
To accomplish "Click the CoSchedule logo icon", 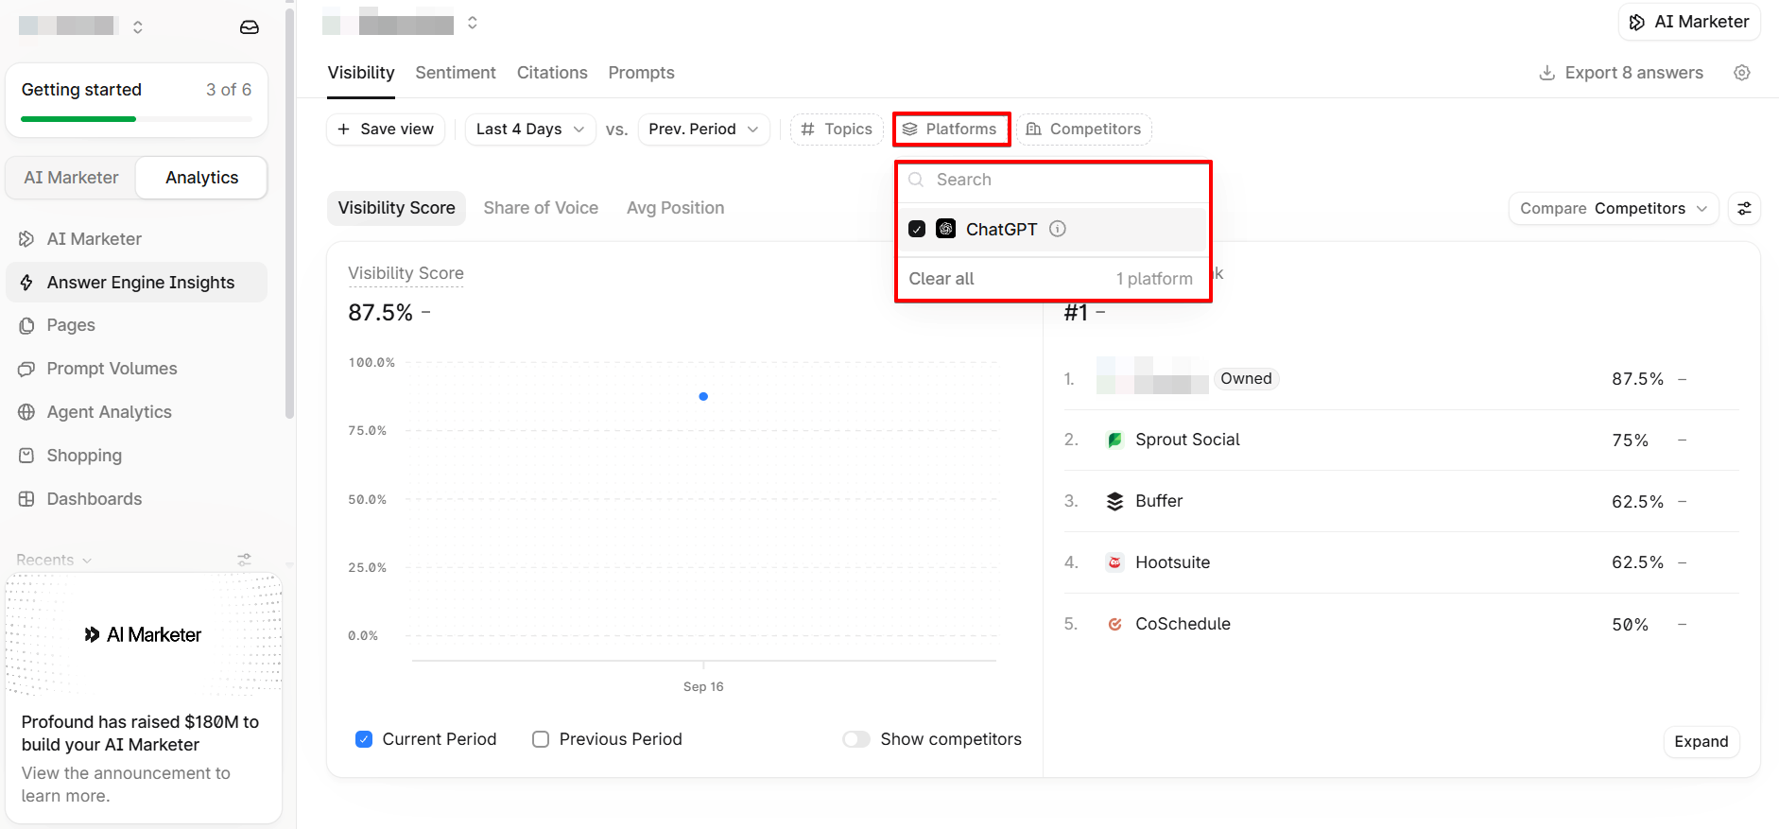I will 1114,624.
